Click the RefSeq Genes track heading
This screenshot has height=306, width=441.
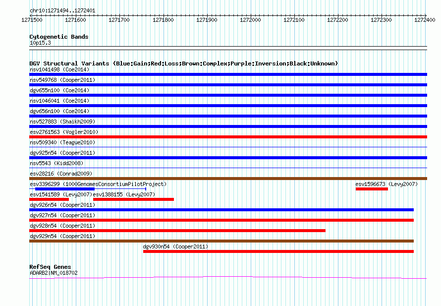50,267
